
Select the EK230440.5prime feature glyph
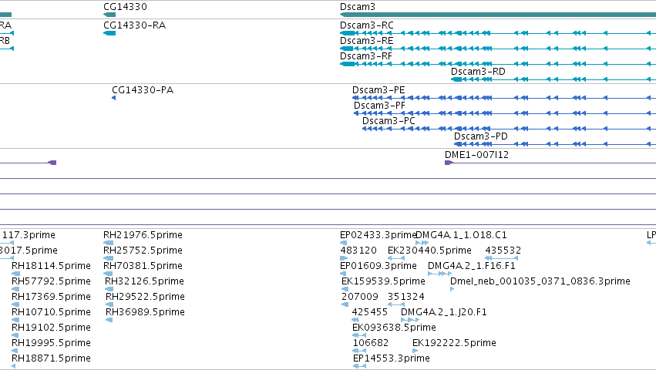coord(395,258)
